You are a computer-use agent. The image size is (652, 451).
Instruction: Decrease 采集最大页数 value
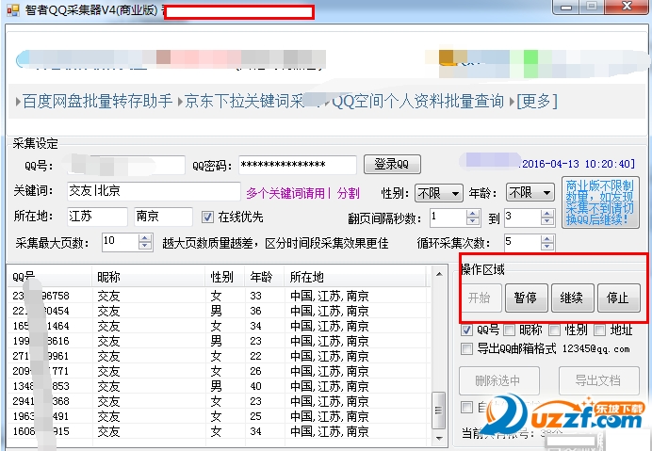(145, 246)
